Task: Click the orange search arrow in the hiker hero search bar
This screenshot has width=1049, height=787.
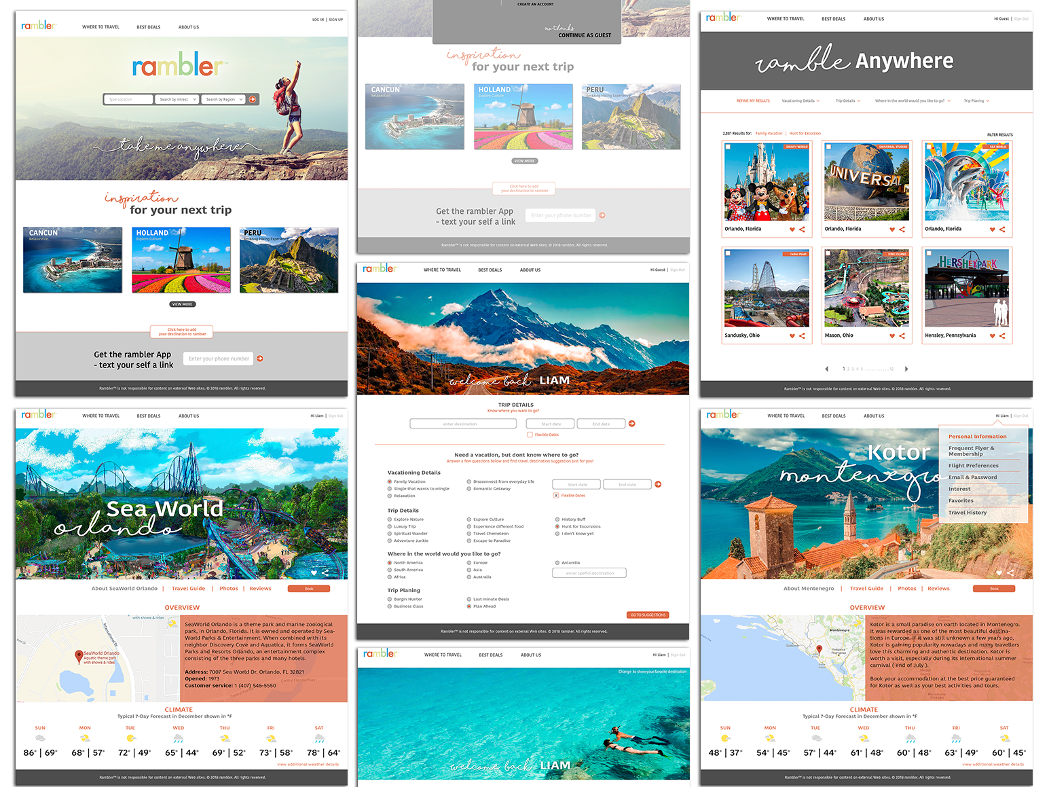Action: [x=253, y=99]
